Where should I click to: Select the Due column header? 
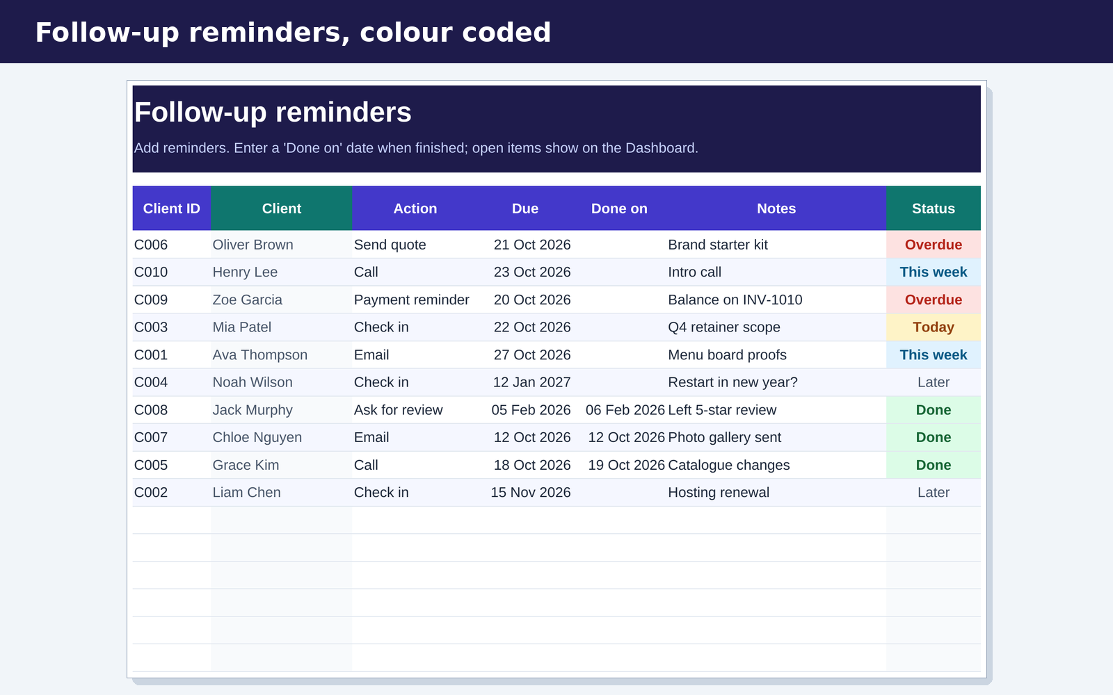[525, 208]
